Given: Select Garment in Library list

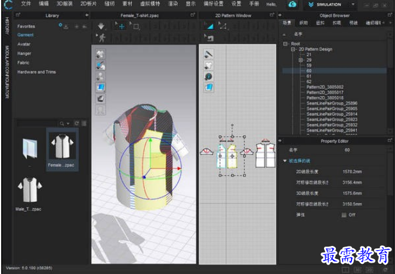Looking at the screenshot, I should pyautogui.click(x=26, y=35).
